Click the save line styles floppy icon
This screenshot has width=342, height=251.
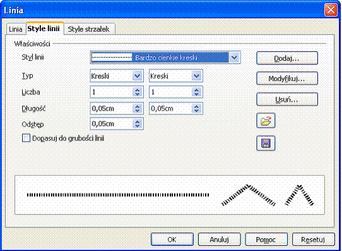point(266,144)
